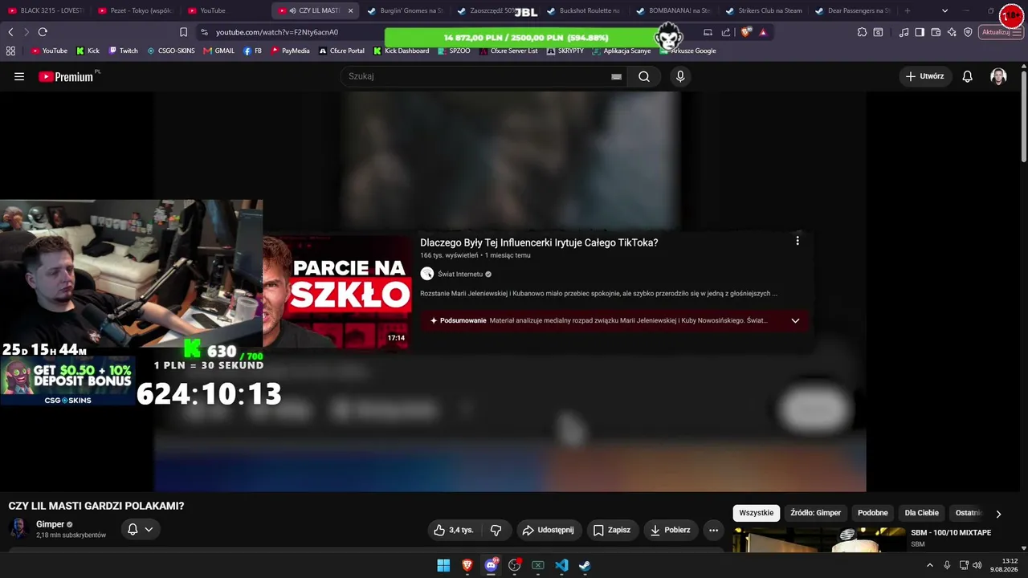This screenshot has width=1028, height=578.
Task: Open the browser extensions puzzle icon
Action: click(862, 32)
